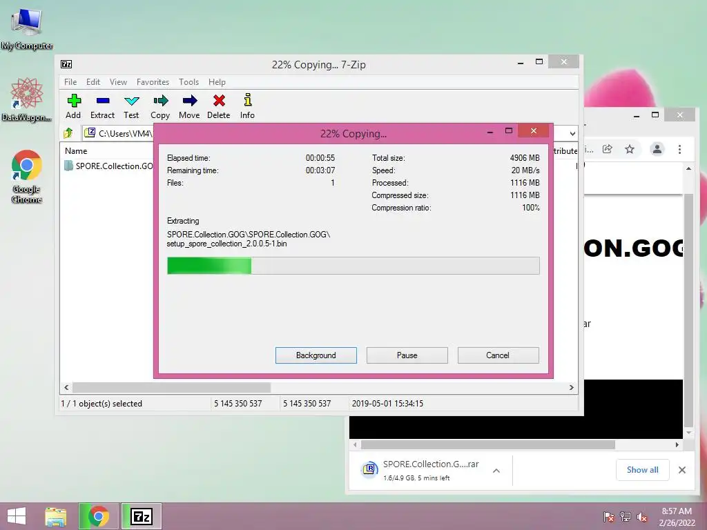Minimize the 22% Copying dialog
707x530 pixels.
click(x=490, y=132)
